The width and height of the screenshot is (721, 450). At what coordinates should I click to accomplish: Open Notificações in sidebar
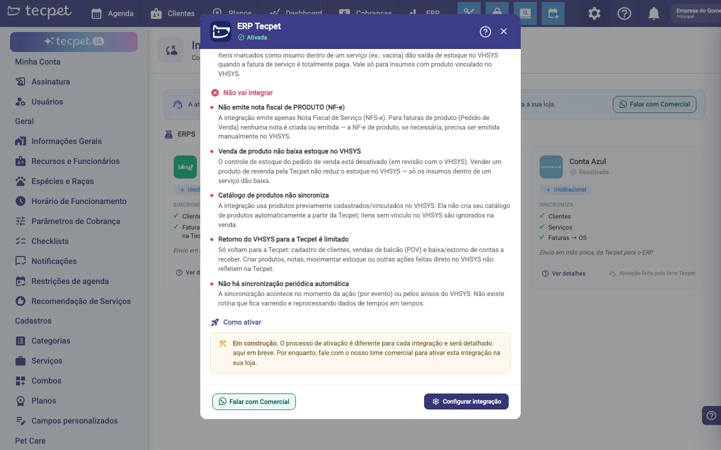tap(54, 261)
